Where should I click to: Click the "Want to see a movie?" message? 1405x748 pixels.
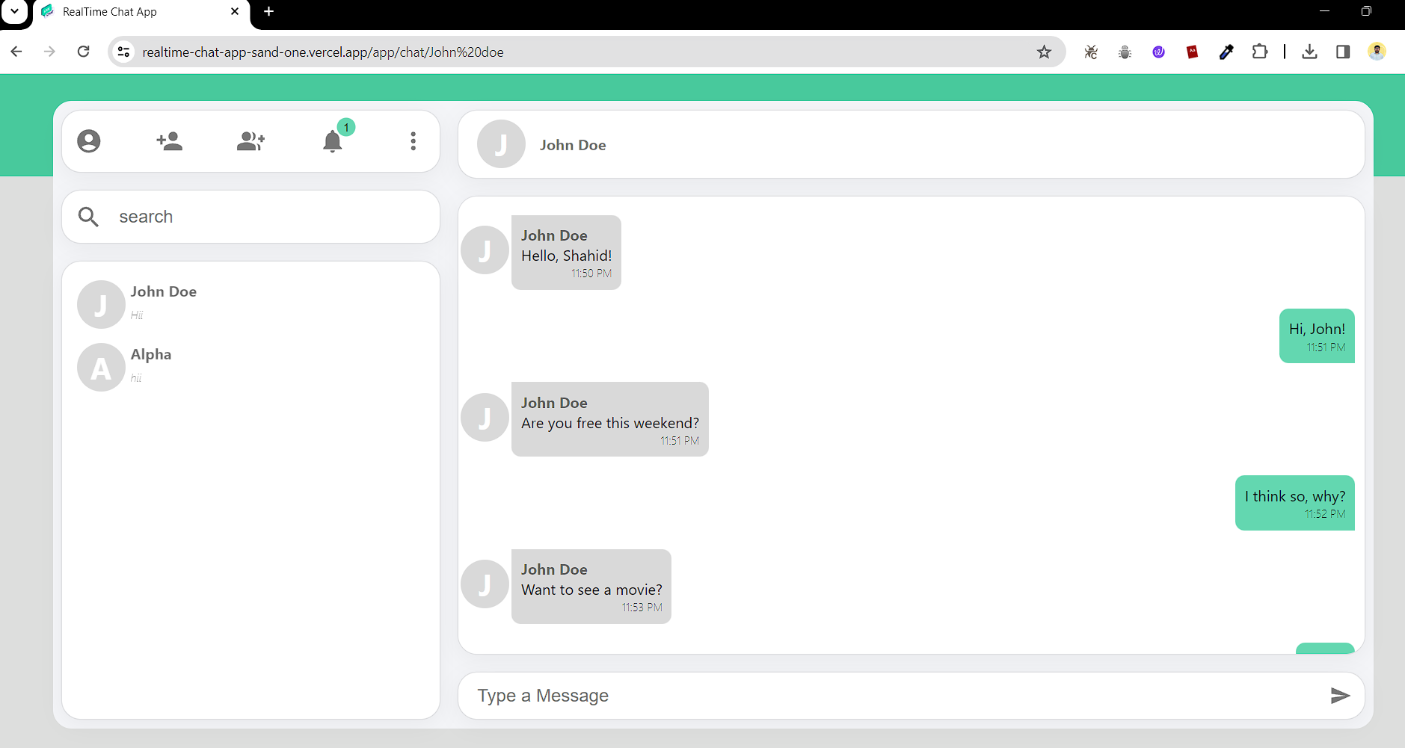(591, 590)
